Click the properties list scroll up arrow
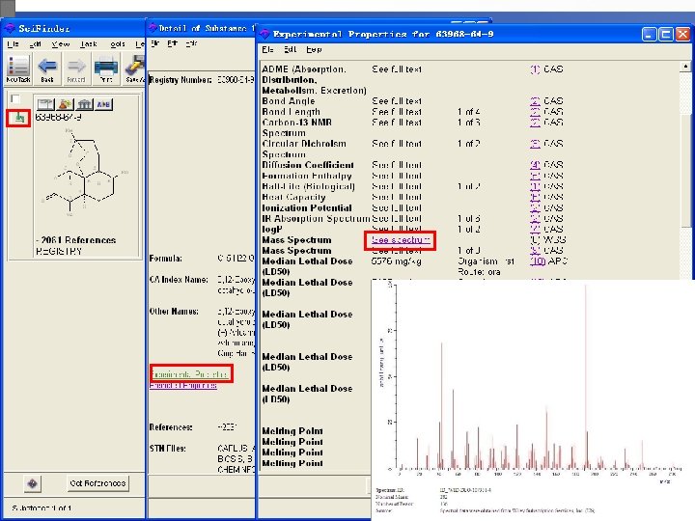Viewport: 695px width, 521px height. (x=685, y=67)
